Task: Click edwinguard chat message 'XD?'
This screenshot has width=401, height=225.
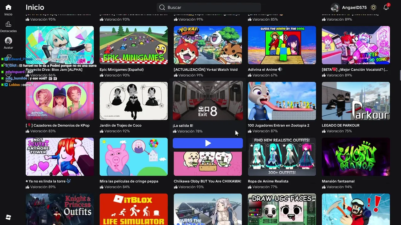Action: [30, 72]
